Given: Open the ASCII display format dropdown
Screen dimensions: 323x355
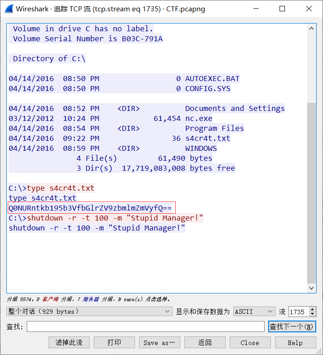Looking at the screenshot, I should pos(254,312).
